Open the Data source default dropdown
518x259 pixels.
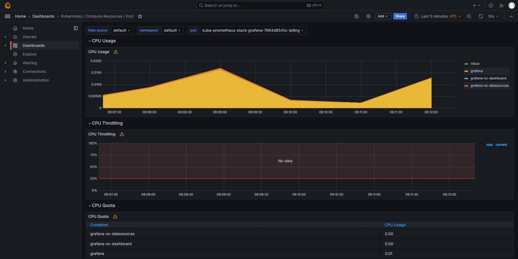point(121,30)
